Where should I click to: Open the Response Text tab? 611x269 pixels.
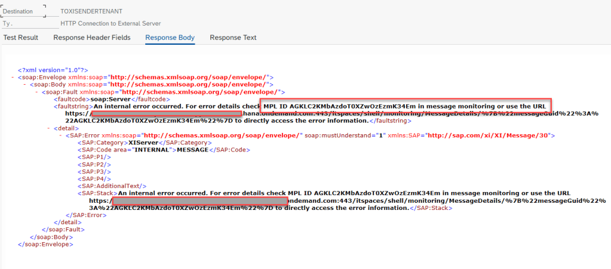[233, 38]
